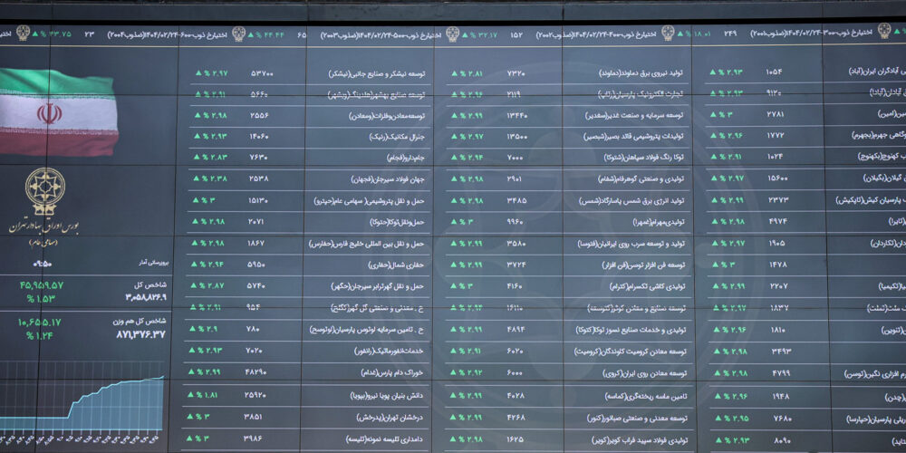The width and height of the screenshot is (906, 453).
Task: Click green up arrow in the شمس row
Action: coord(454,200)
